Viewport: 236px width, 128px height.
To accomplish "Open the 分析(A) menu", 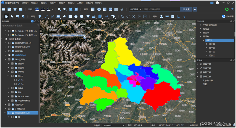I will click(89, 3).
